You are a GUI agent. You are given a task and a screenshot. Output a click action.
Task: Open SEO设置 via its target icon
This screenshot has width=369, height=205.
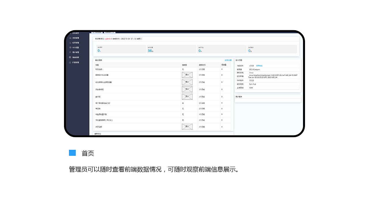tap(71, 47)
